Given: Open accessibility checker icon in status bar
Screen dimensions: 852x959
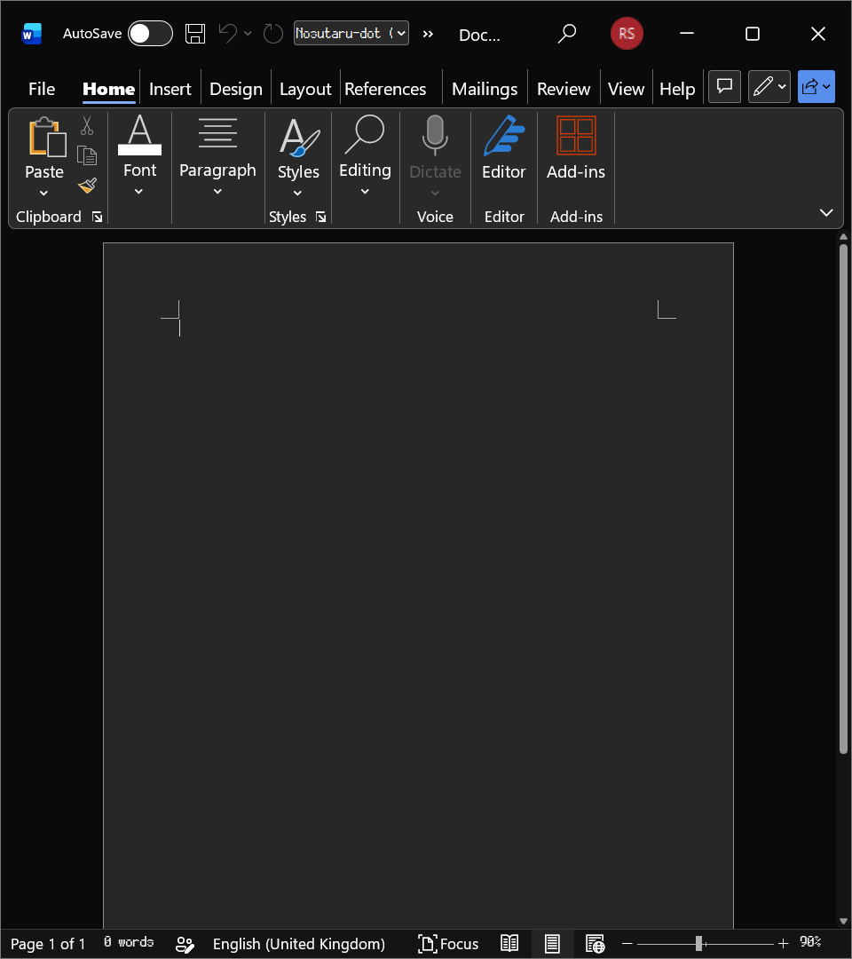Looking at the screenshot, I should (185, 944).
